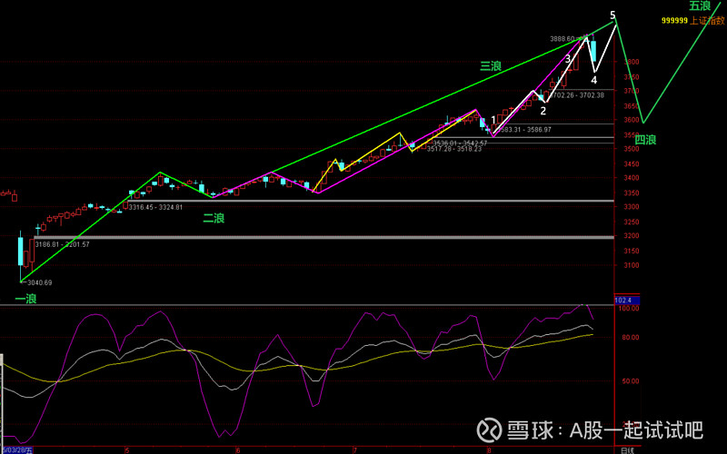Select the sub-wave label 2

(x=543, y=111)
